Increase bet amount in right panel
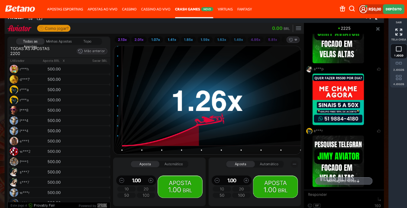The width and height of the screenshot is (407, 208). coord(246,180)
